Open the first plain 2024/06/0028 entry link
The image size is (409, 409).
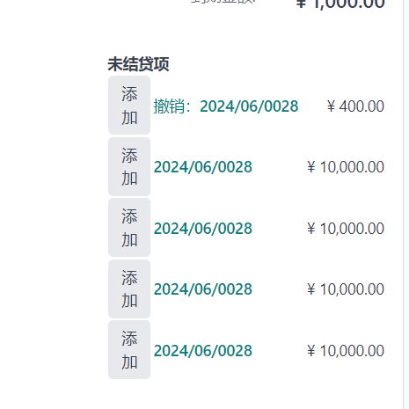[x=203, y=167]
